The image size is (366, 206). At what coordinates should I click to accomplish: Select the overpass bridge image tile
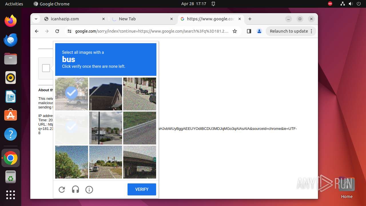(140, 162)
